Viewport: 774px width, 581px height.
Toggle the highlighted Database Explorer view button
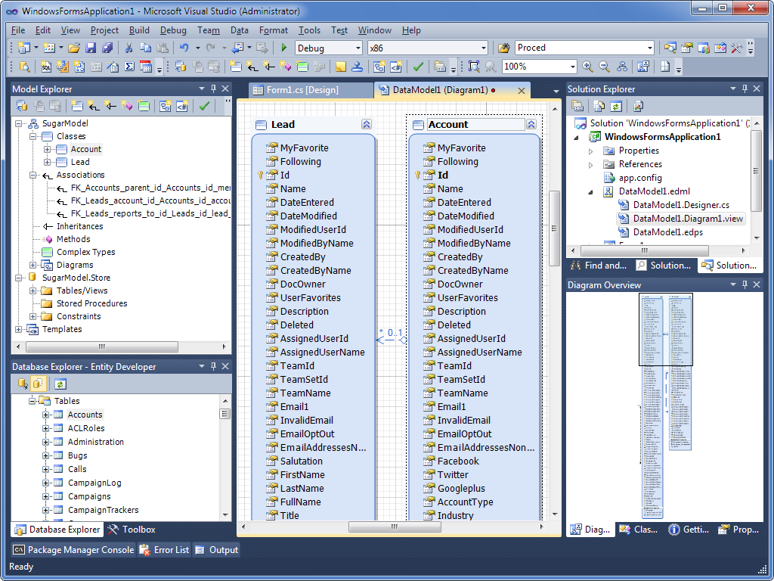click(x=39, y=384)
